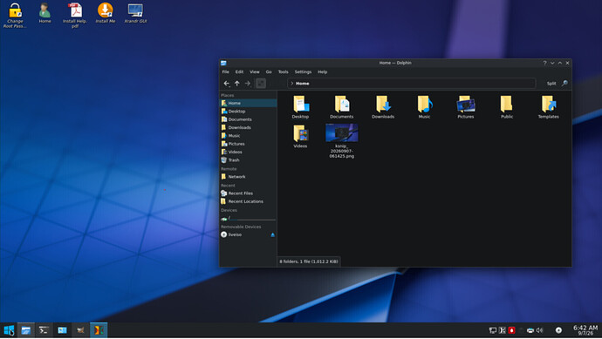Select Pictures in the Places panel
This screenshot has height=339, width=602.
pos(248,144)
